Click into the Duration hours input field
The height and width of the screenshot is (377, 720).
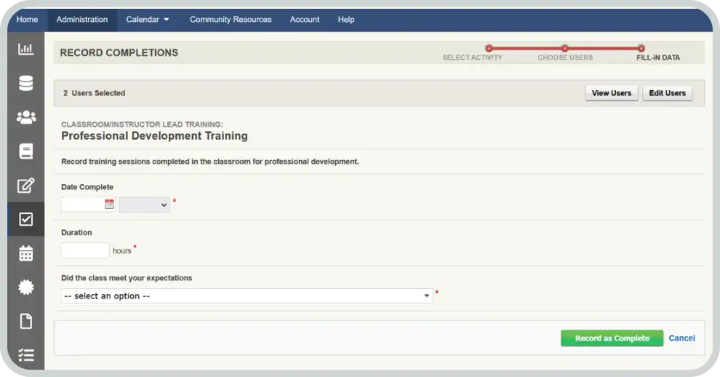click(x=85, y=250)
